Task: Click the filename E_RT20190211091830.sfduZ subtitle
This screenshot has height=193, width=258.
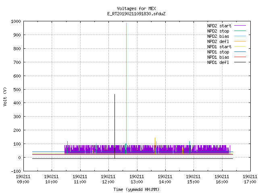Action: point(136,14)
